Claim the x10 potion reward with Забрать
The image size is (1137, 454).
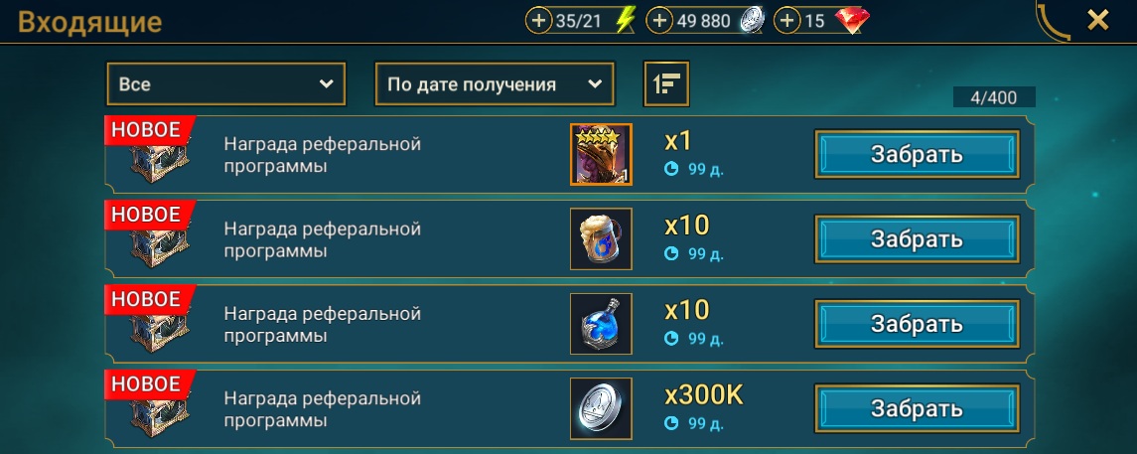coord(917,324)
